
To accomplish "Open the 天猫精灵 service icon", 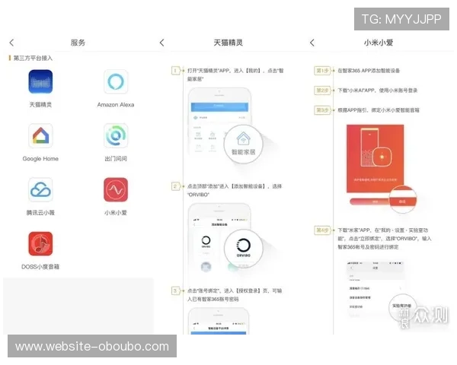I will point(40,81).
